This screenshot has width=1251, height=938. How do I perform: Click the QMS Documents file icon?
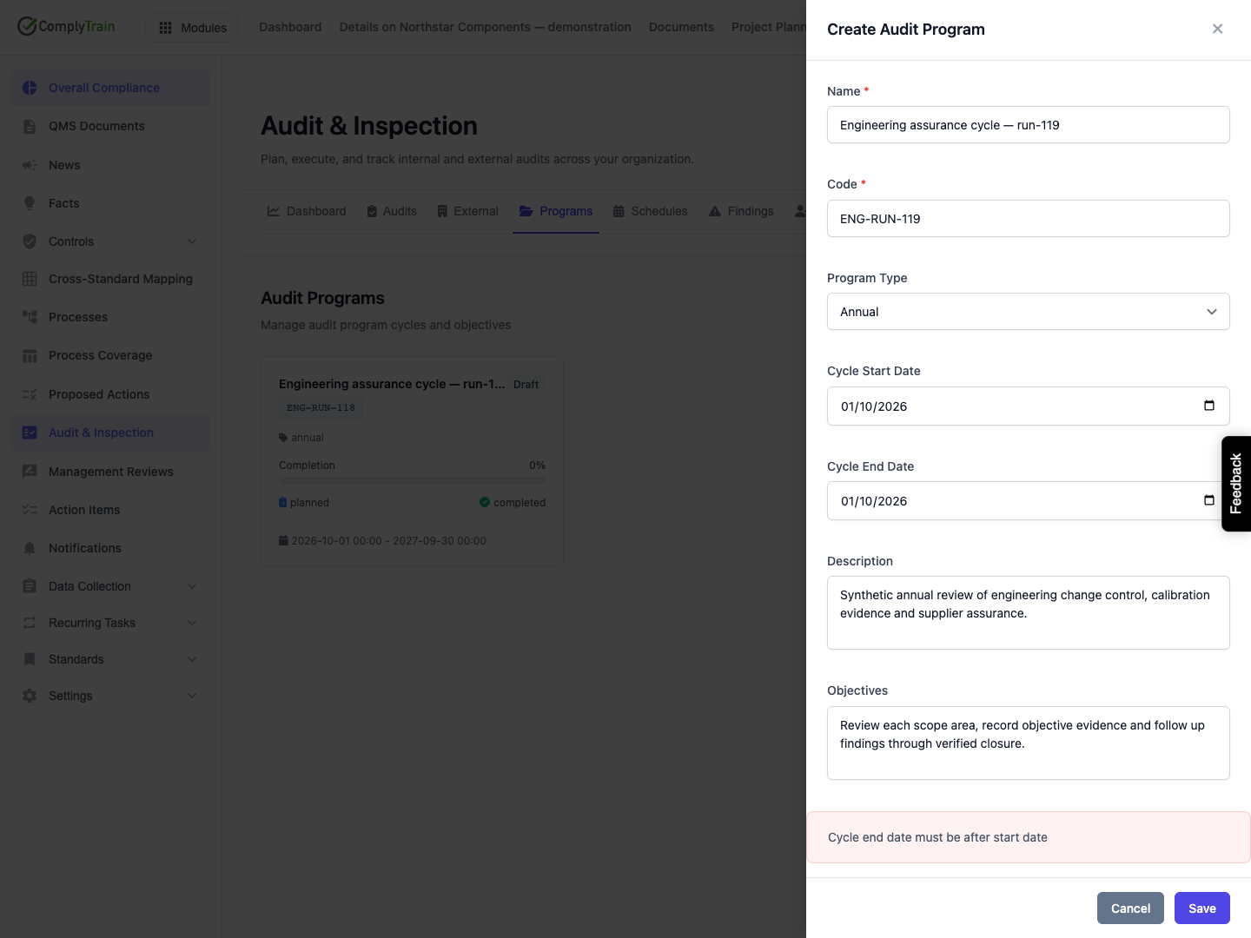30,126
